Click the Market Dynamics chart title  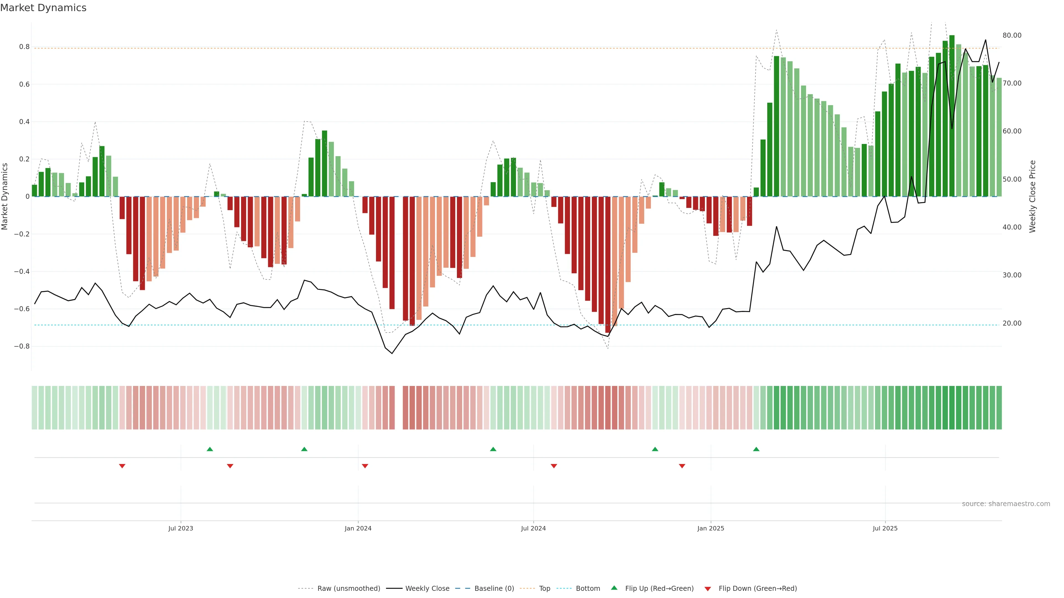click(44, 8)
